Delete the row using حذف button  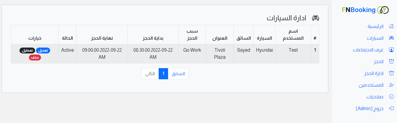click(x=35, y=58)
